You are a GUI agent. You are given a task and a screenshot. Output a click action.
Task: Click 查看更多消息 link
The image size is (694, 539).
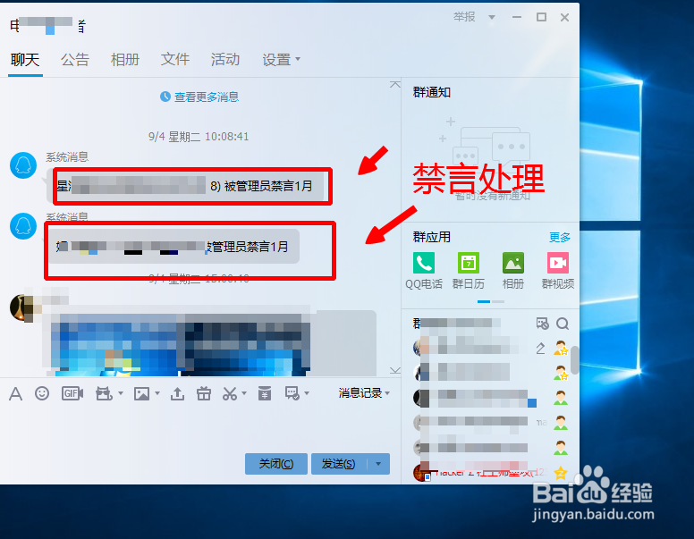click(207, 97)
